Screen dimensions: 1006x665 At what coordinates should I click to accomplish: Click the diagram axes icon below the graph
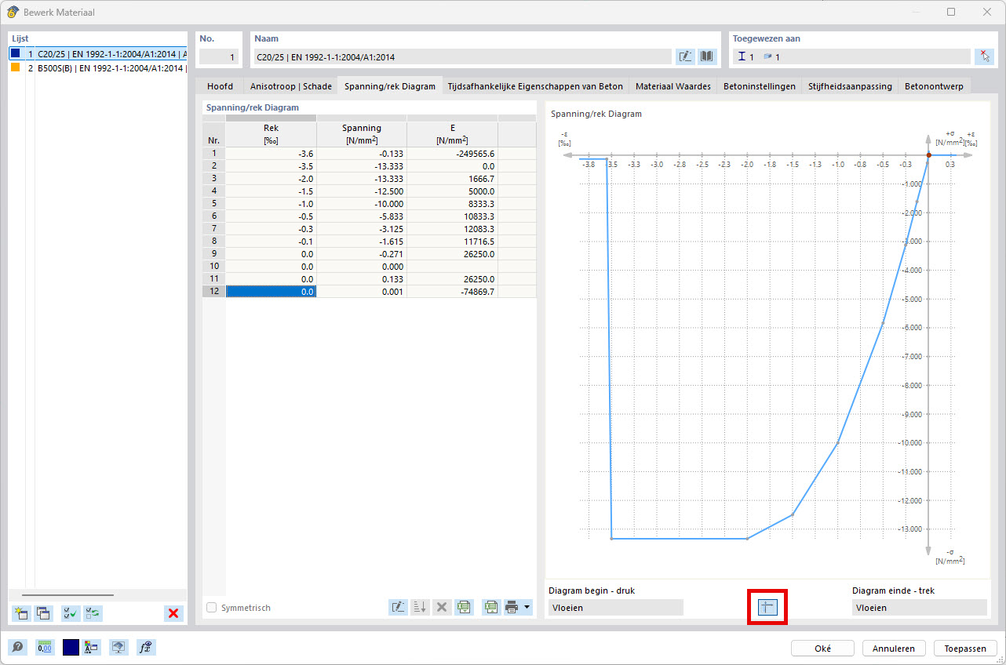(767, 607)
